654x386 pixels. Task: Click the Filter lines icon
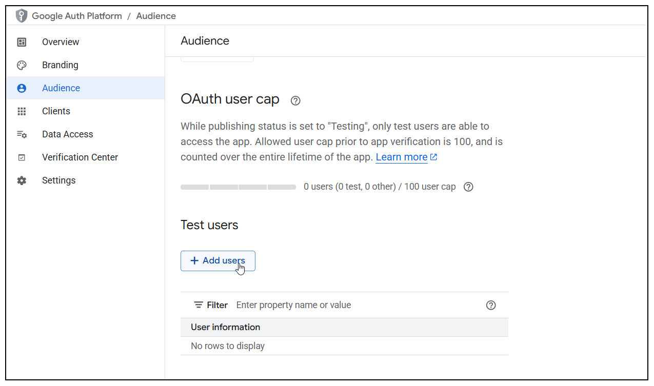click(199, 305)
